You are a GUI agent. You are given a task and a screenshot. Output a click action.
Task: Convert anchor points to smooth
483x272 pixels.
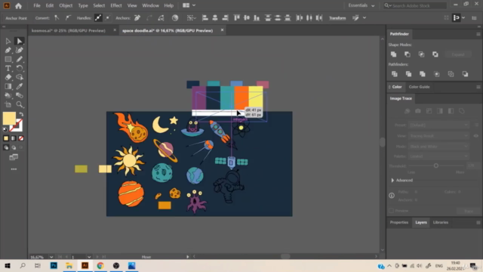click(x=68, y=18)
